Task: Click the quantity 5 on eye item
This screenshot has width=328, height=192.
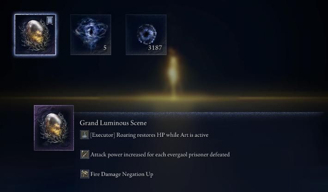Action: coord(105,48)
